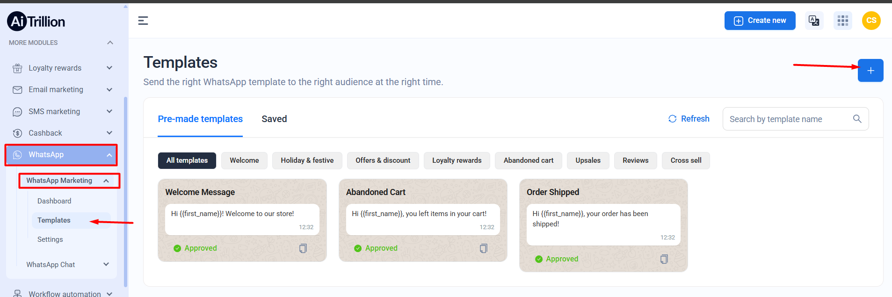This screenshot has width=892, height=297.
Task: Click the CS user avatar
Action: pyautogui.click(x=871, y=21)
